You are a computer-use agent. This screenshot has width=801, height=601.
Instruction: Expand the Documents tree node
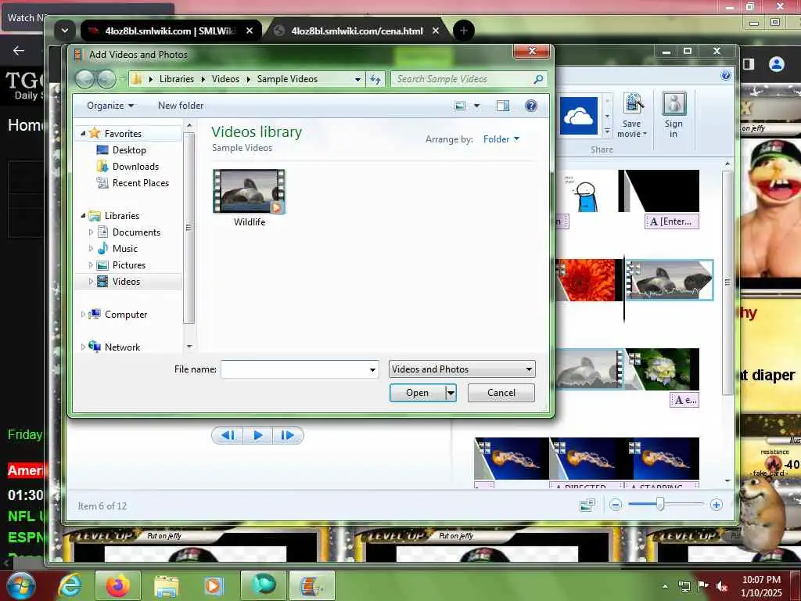(91, 232)
